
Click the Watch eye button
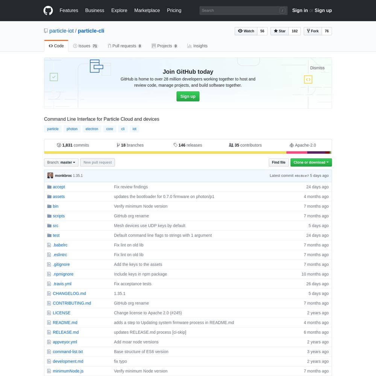(x=246, y=31)
